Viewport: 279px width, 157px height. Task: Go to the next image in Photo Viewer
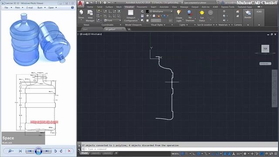pos(47,151)
